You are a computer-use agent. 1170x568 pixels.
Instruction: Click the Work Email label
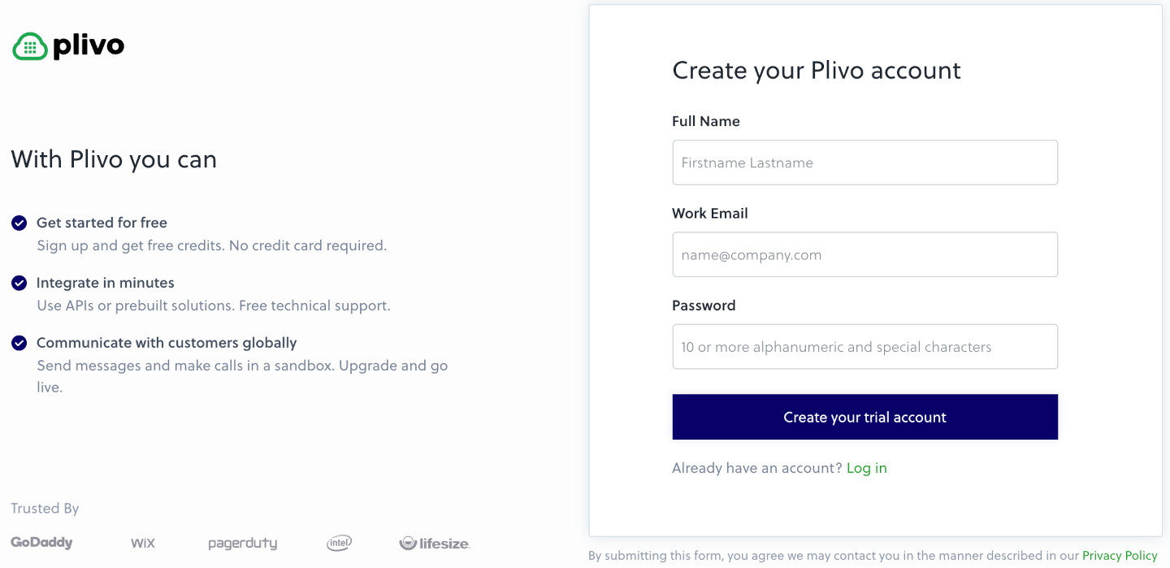pos(710,213)
